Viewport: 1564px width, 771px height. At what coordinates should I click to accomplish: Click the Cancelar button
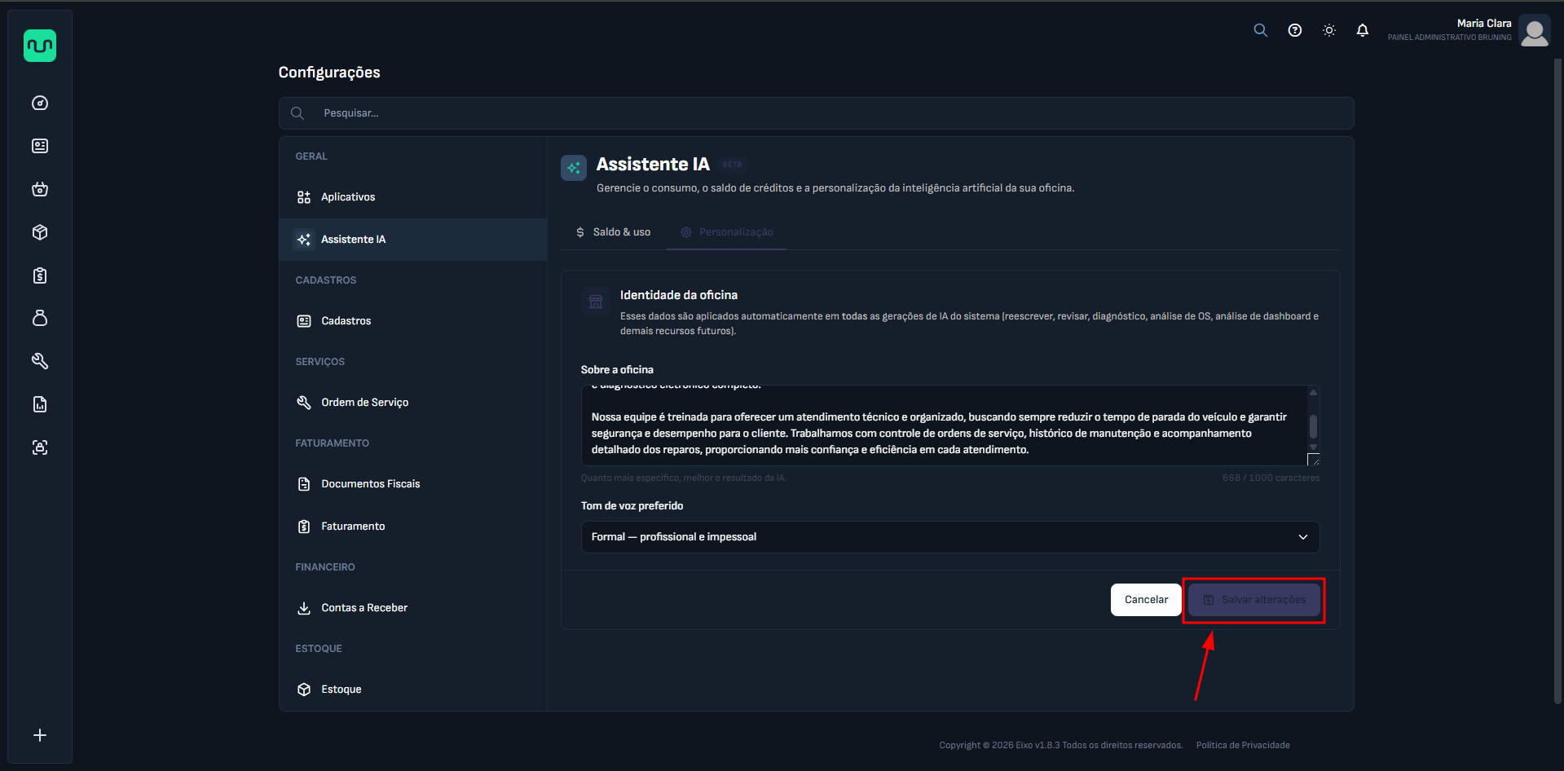(1146, 600)
